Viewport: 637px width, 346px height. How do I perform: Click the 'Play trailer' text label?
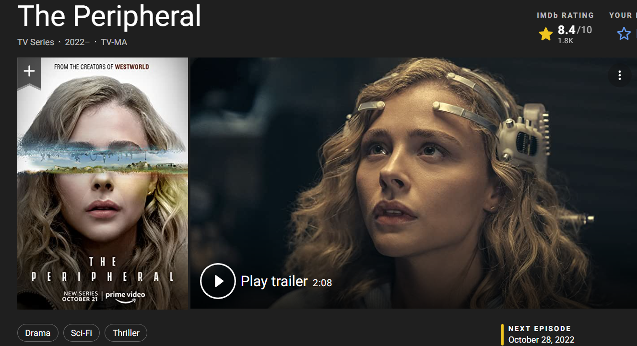click(274, 281)
